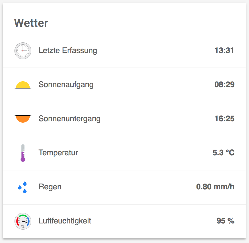249x243 pixels.
Task: Click the Wetter card title
Action: pyautogui.click(x=31, y=23)
